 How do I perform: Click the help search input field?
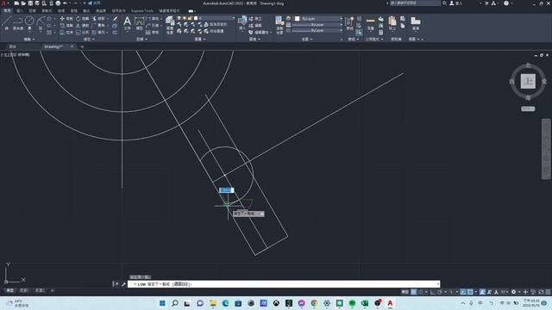pos(415,3)
